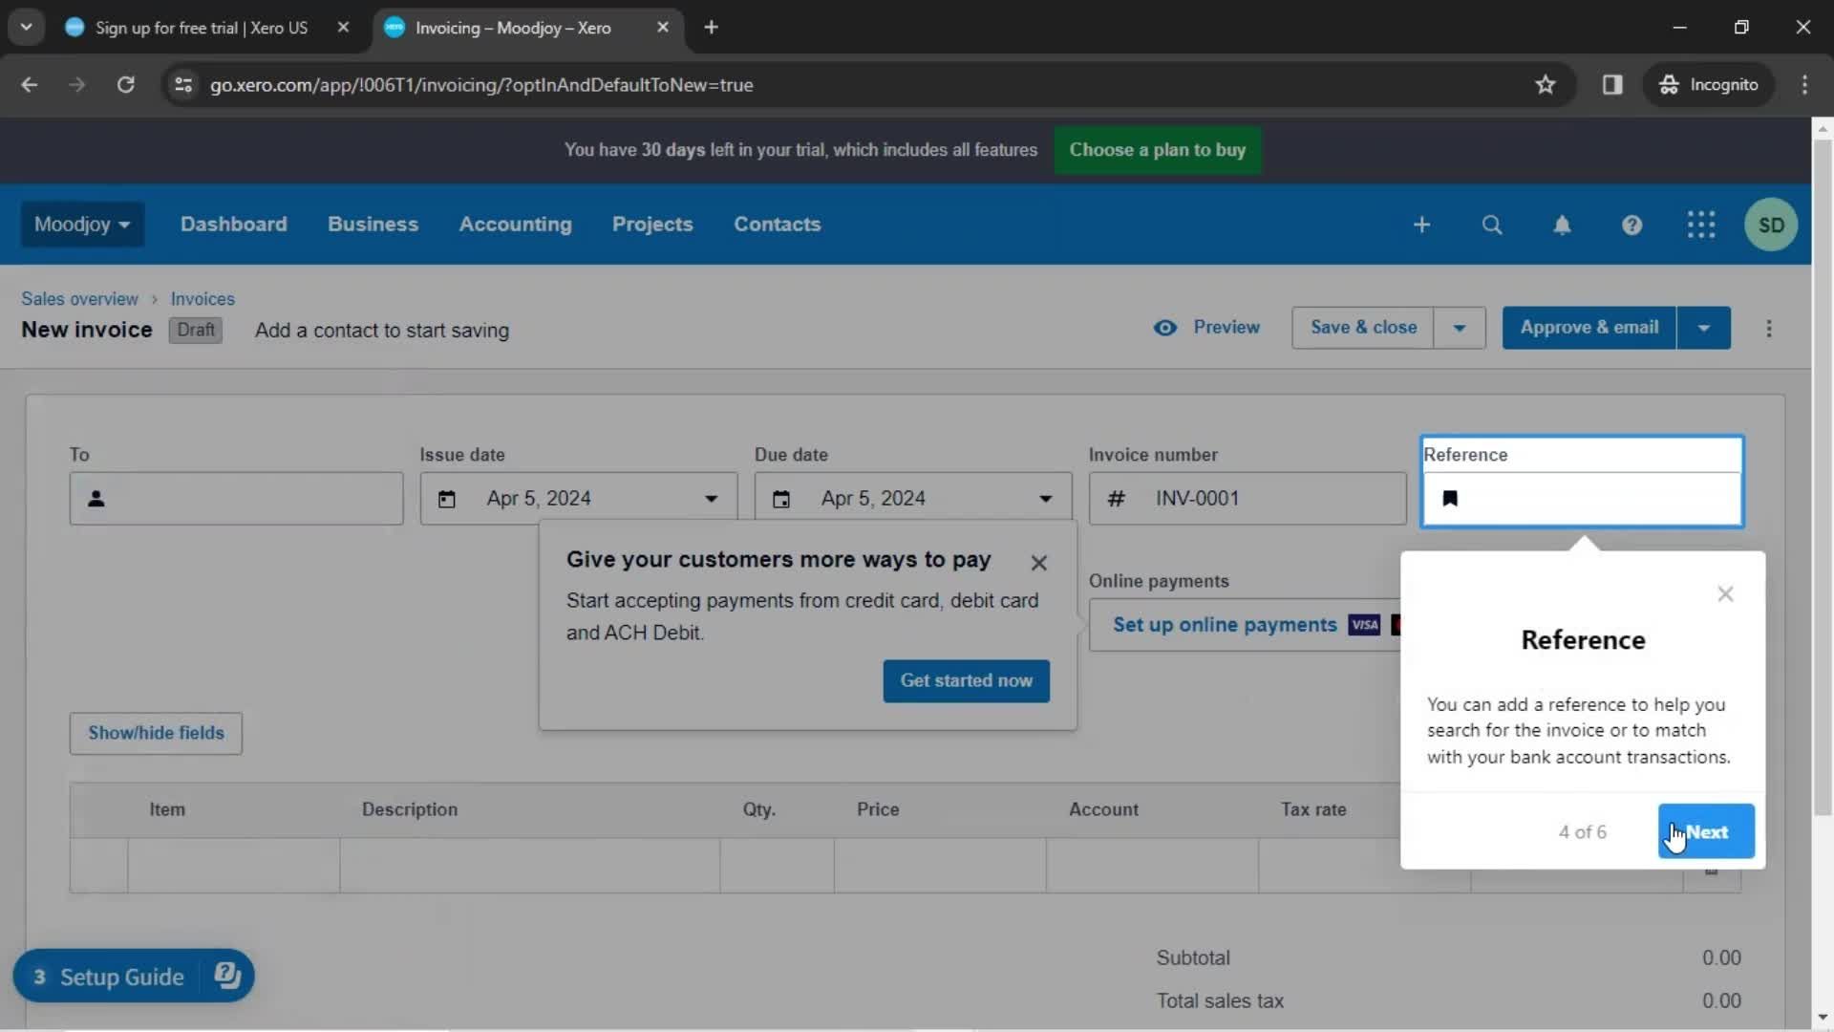Screen dimensions: 1834x1032
Task: Close the Sign up for free trial tab
Action: point(343,28)
